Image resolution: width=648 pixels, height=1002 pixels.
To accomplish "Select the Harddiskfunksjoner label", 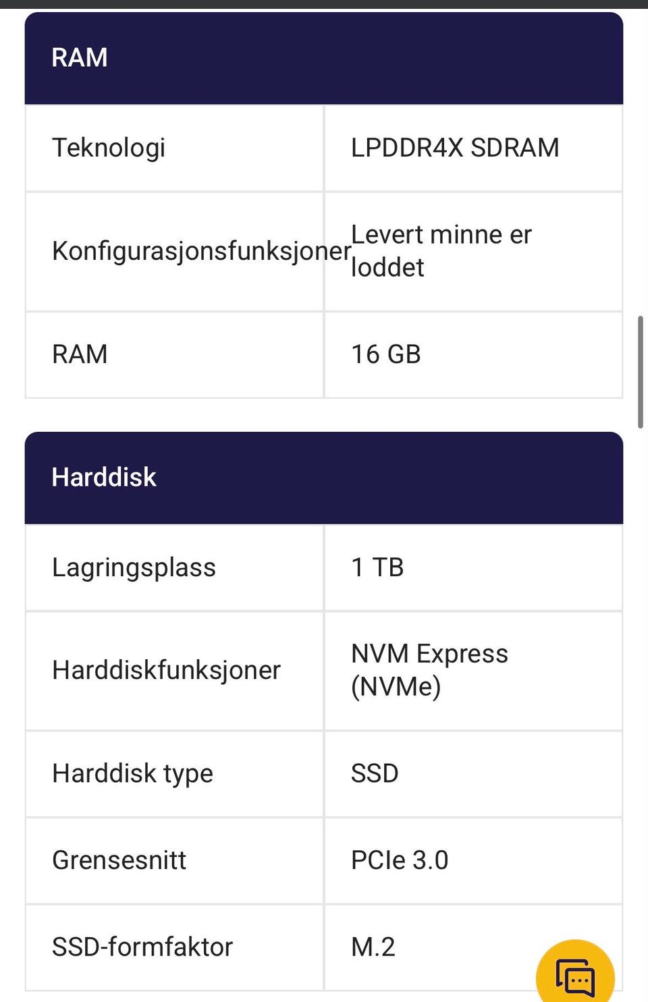I will 166,670.
